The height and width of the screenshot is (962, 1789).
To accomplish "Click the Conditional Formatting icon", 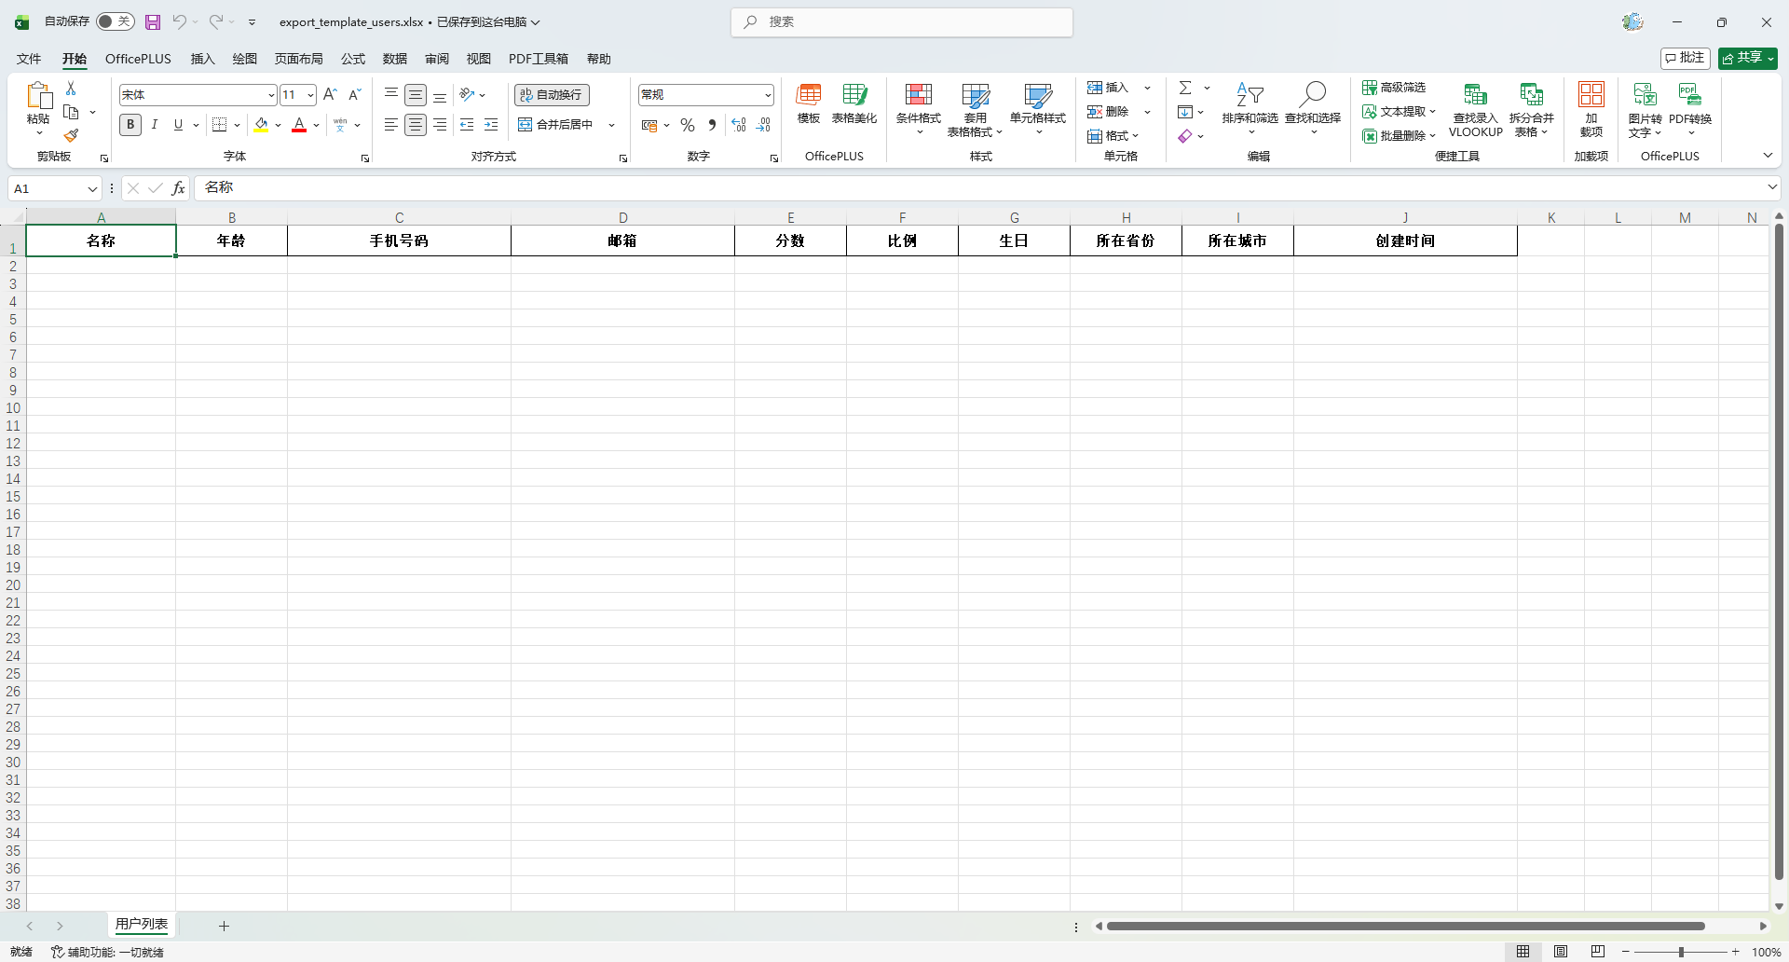I will coord(918,95).
